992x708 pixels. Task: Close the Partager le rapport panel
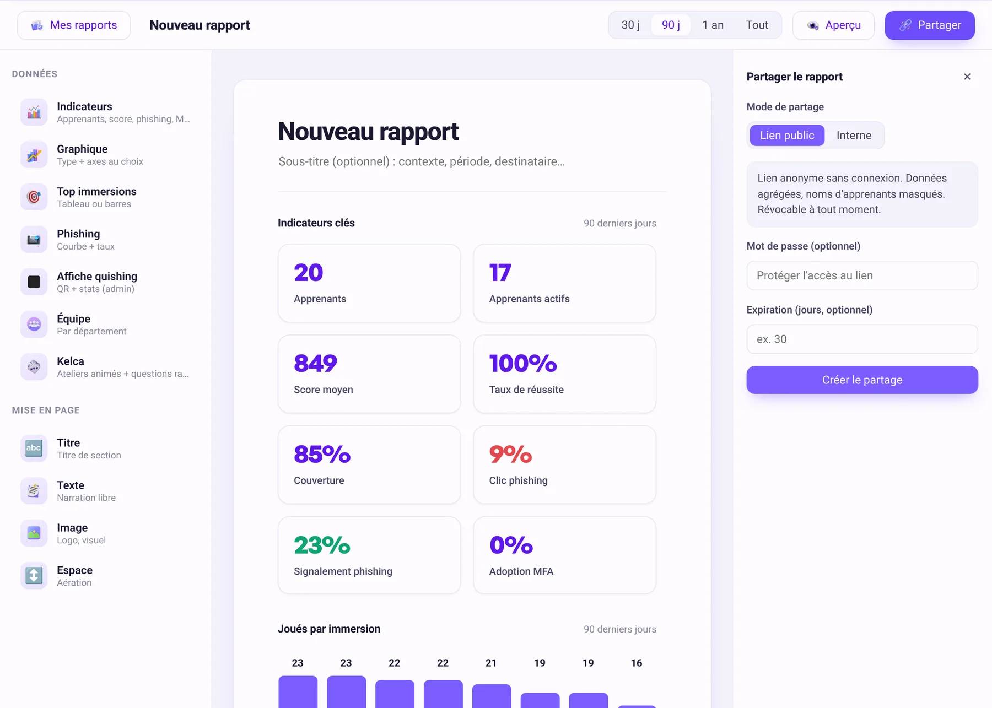(967, 77)
